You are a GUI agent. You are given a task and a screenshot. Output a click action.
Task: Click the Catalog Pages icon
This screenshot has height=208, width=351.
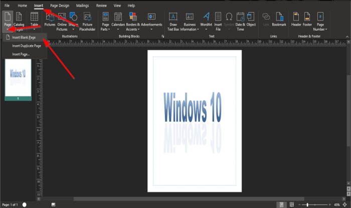[x=19, y=19]
